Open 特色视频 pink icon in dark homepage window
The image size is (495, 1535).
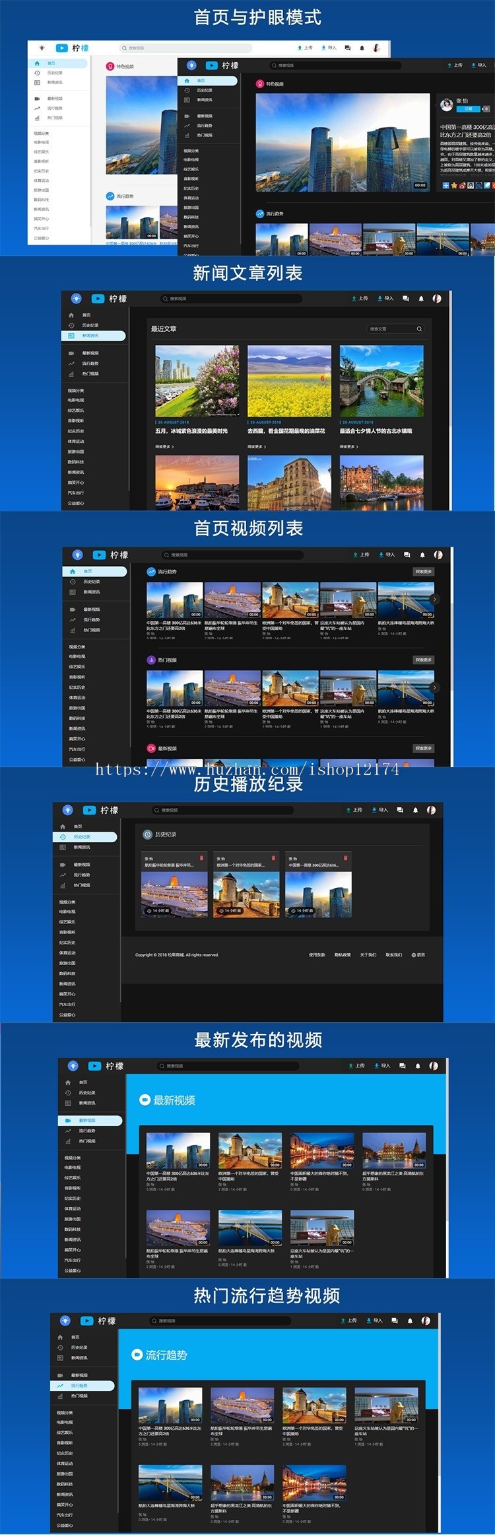point(260,84)
